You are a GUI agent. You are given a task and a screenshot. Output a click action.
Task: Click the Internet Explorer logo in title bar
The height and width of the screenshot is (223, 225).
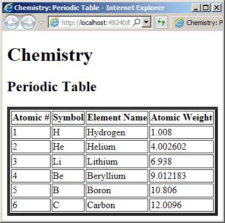click(x=8, y=8)
